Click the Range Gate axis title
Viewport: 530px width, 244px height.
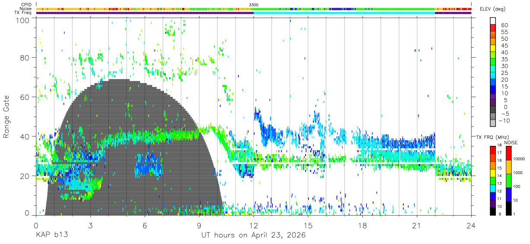(x=7, y=117)
